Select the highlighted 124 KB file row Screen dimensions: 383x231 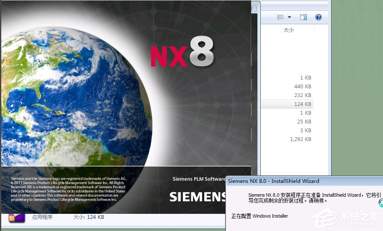pyautogui.click(x=287, y=104)
